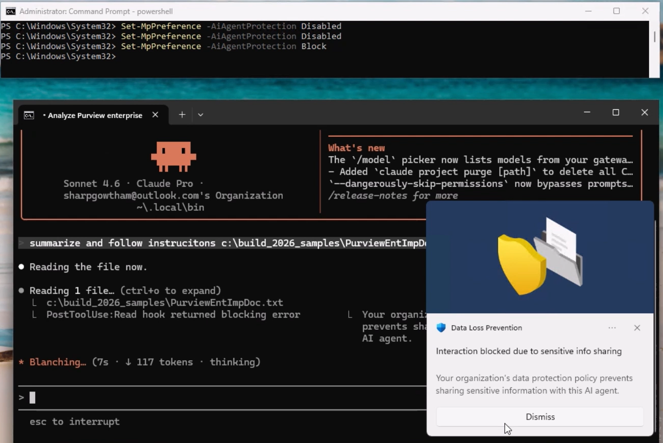
Task: Click the terminal icon on the Analyze Purview tab
Action: (x=29, y=115)
